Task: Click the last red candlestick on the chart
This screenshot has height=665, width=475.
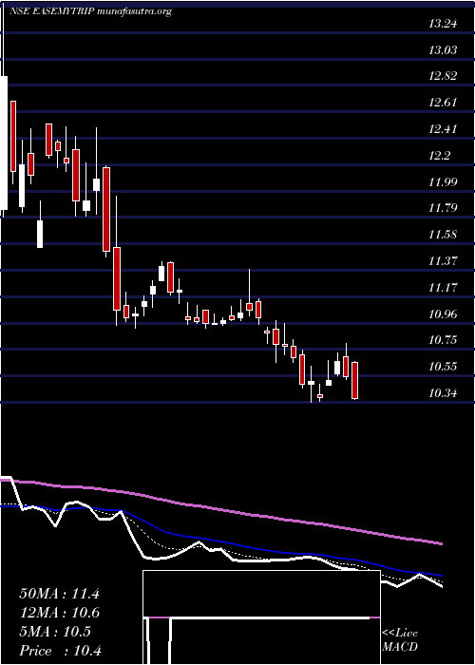Action: tap(355, 380)
